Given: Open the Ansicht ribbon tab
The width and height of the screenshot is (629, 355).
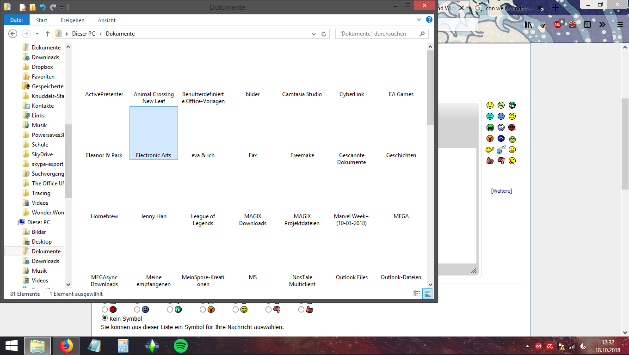Looking at the screenshot, I should pyautogui.click(x=107, y=20).
